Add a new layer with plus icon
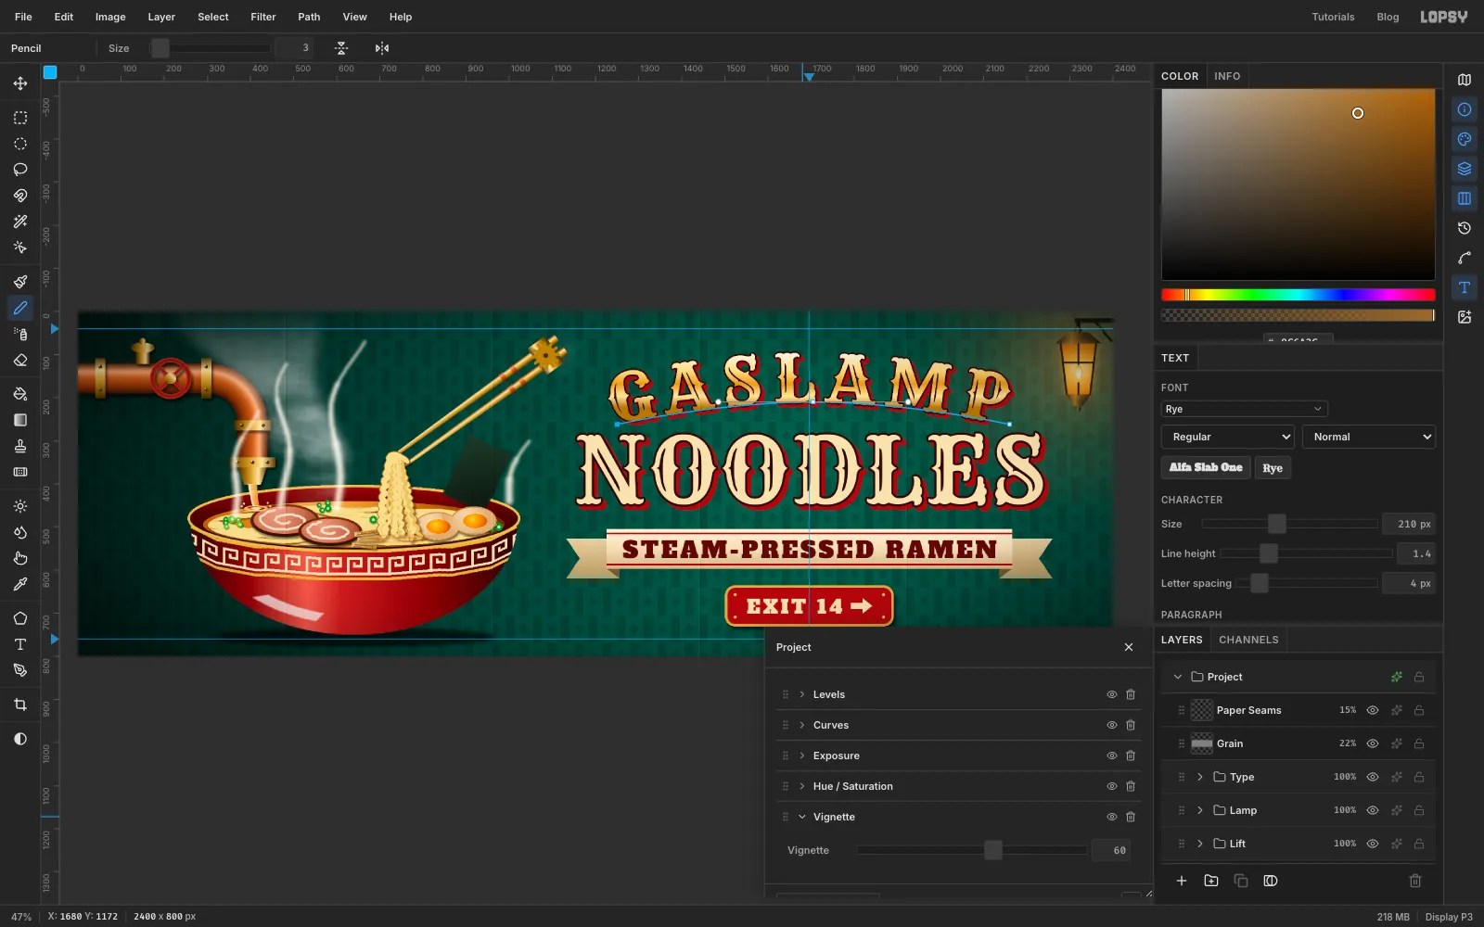Viewport: 1484px width, 927px height. coord(1182,881)
